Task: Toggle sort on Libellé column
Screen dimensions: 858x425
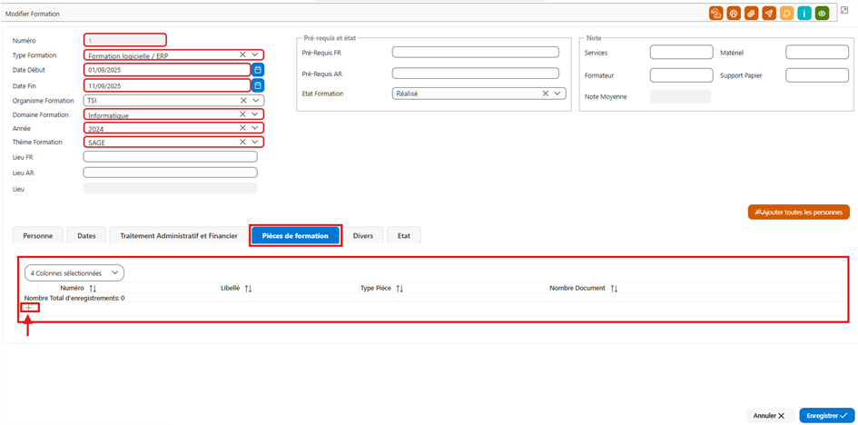Action: [x=248, y=288]
